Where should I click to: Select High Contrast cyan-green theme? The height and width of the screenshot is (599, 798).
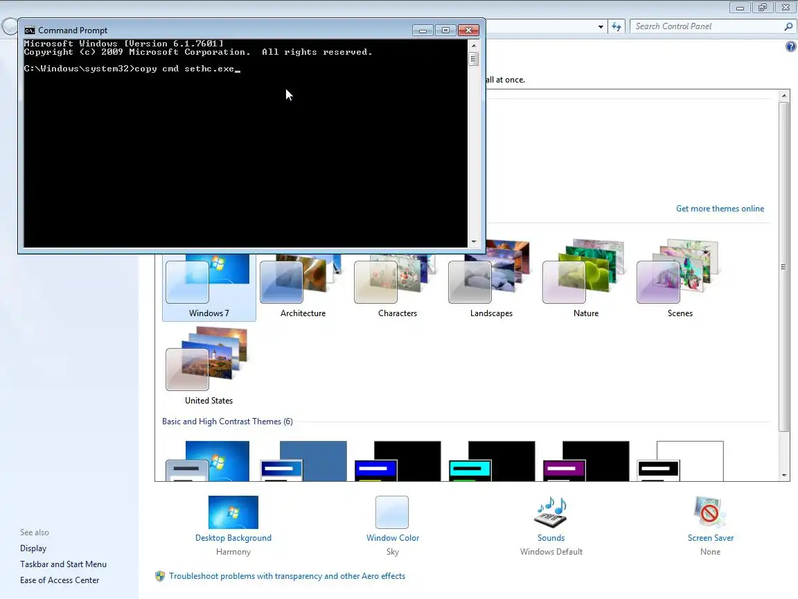point(492,461)
